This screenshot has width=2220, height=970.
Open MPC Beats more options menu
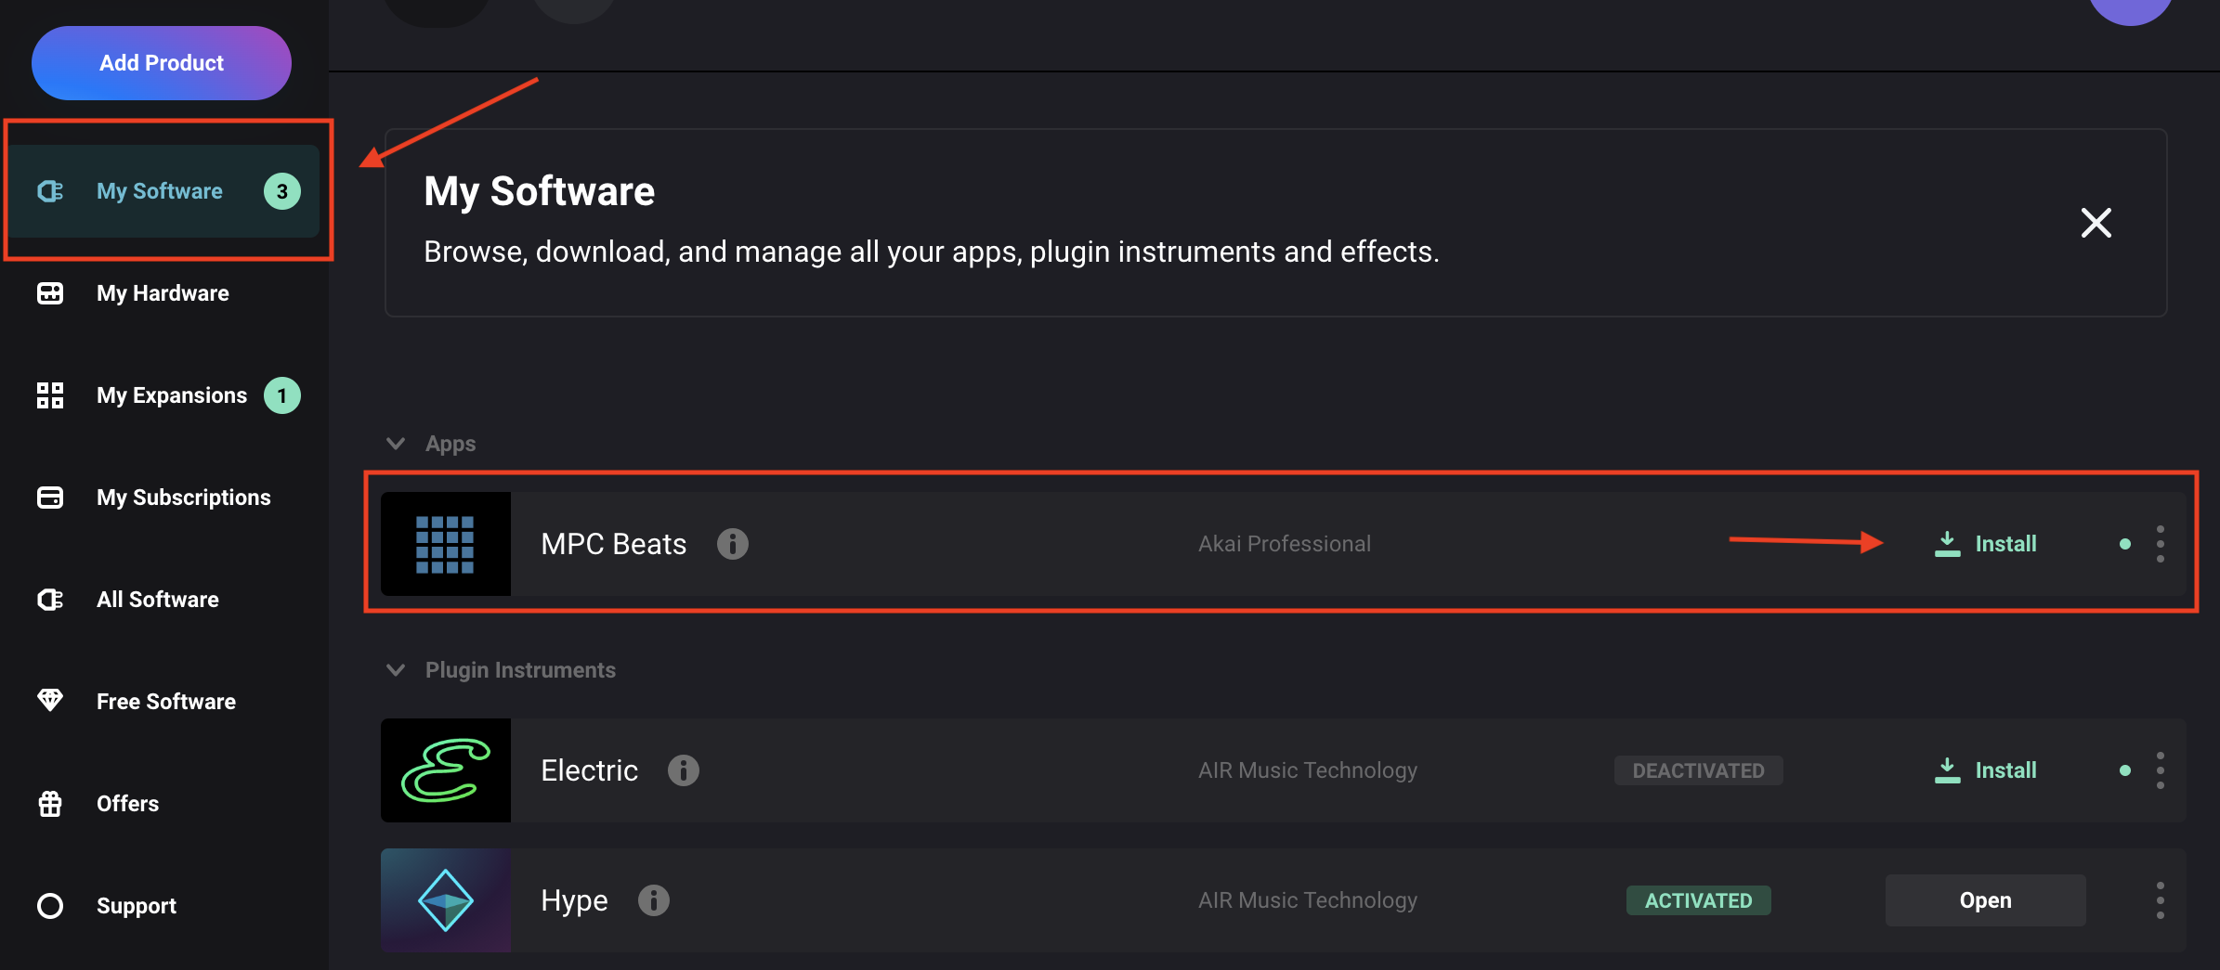coord(2161,544)
